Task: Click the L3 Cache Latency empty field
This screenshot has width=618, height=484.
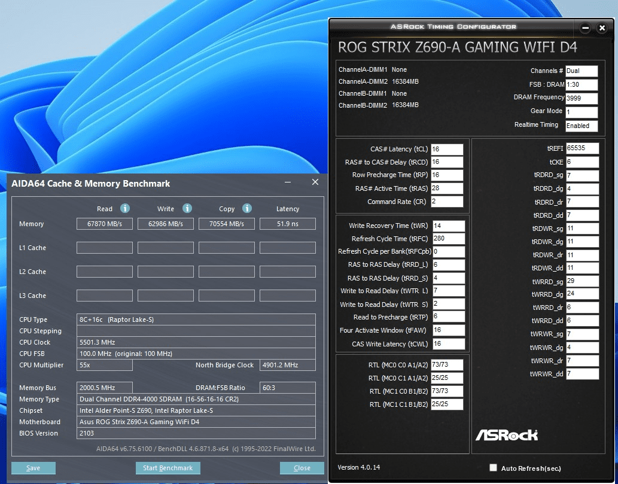Action: [288, 296]
